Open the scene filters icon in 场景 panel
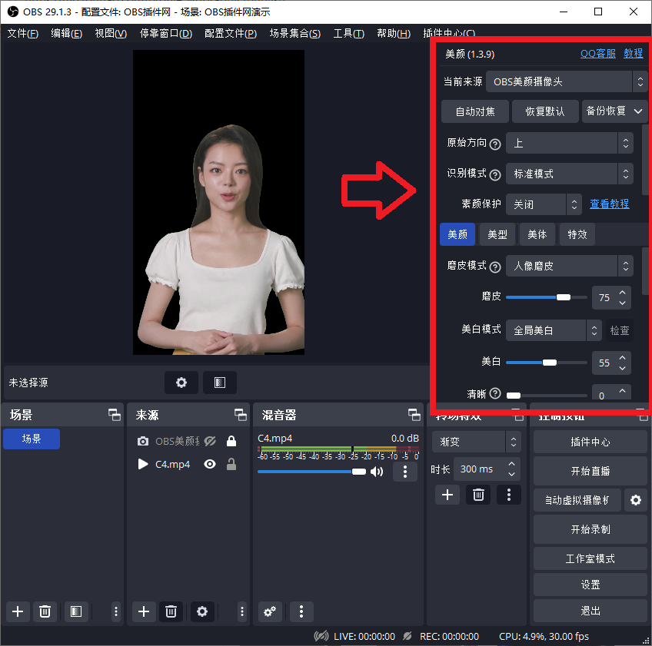This screenshot has height=646, width=652. coord(76,611)
